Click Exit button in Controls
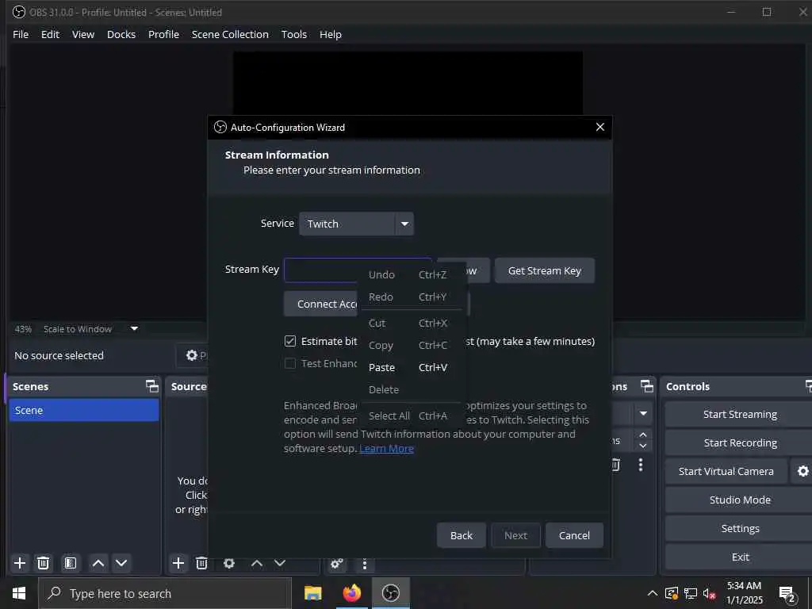 pyautogui.click(x=740, y=557)
